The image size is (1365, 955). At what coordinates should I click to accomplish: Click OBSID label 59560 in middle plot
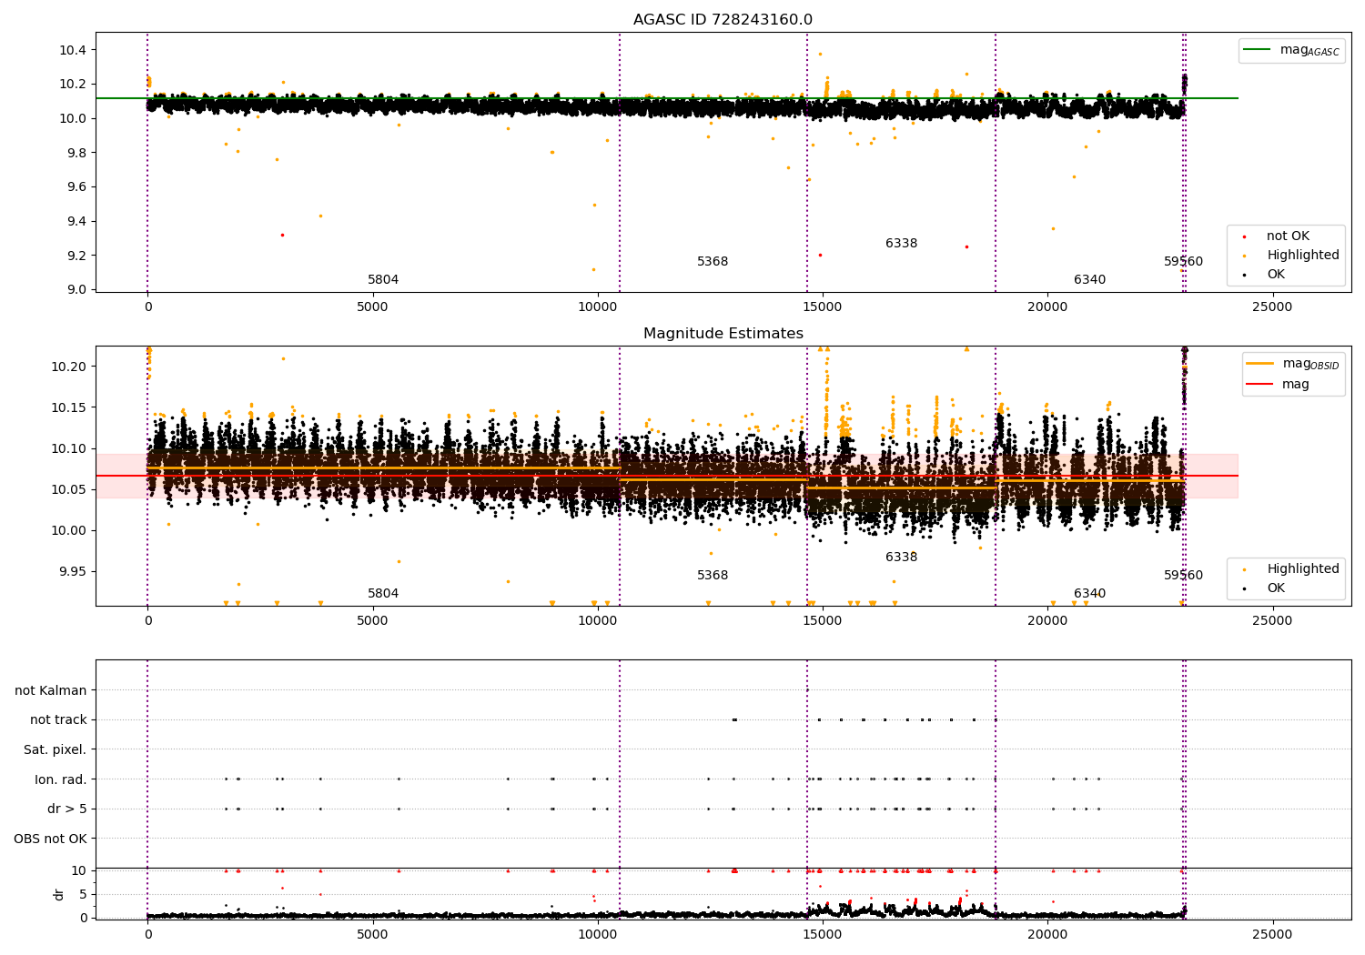(1183, 576)
